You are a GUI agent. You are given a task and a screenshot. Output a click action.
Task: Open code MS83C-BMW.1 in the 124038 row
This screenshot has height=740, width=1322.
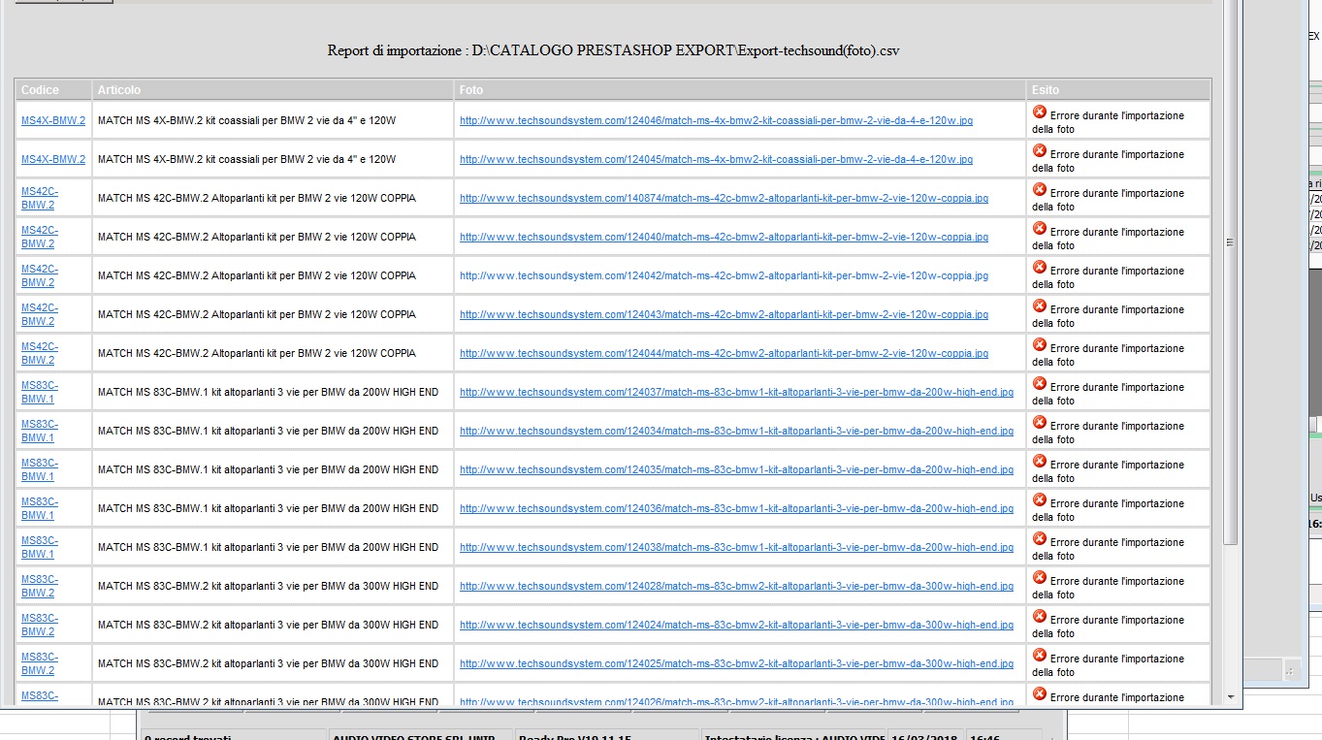tap(40, 548)
